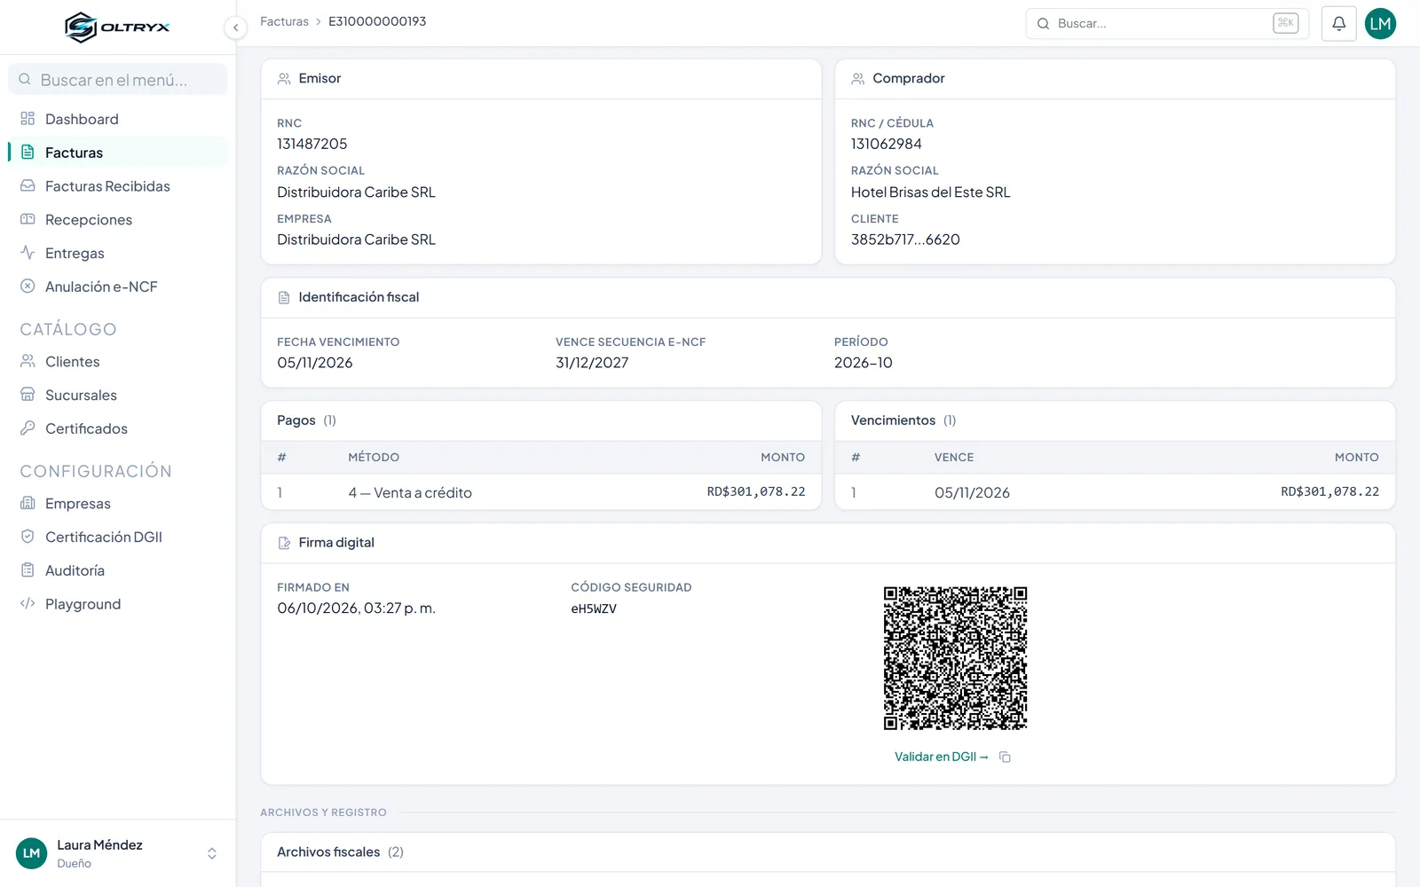Go to Facturas Recibidas
Screen dimensions: 1420x887
117,186
